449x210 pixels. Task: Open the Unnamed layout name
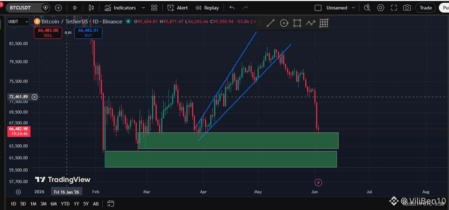click(337, 8)
